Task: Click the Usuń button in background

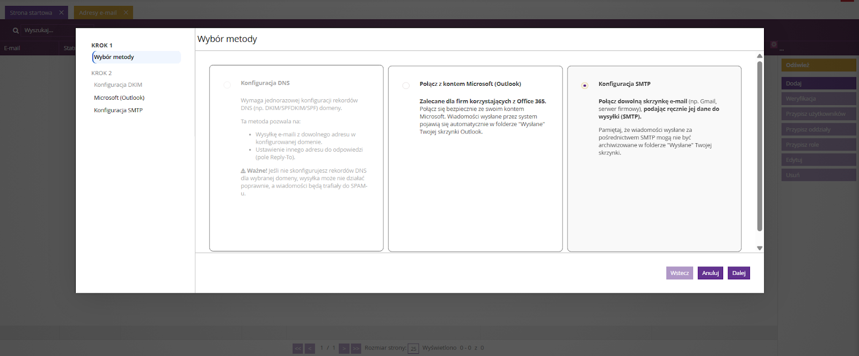Action: (x=819, y=175)
